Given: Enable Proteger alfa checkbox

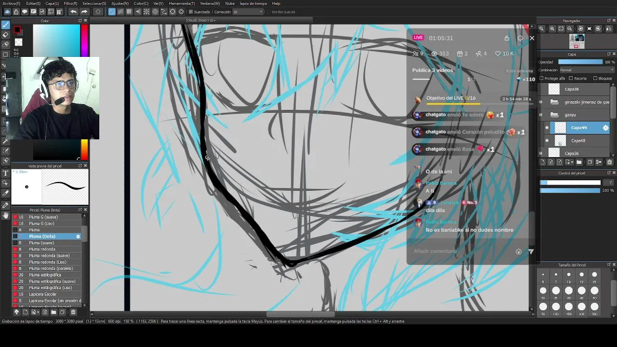Looking at the screenshot, I should (x=541, y=79).
